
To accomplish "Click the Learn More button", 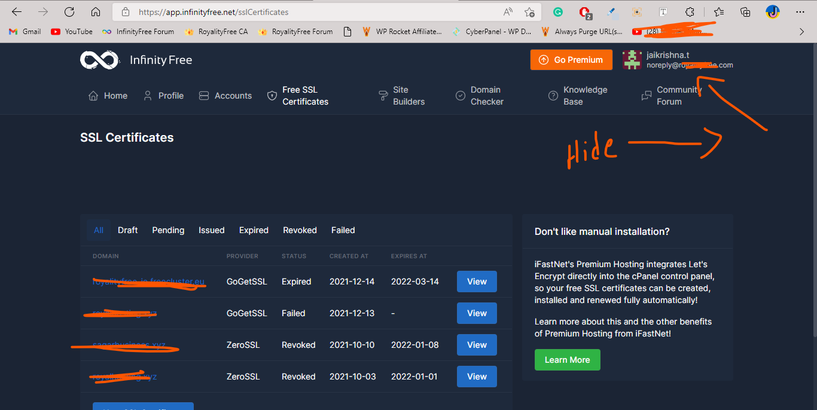I will [567, 360].
